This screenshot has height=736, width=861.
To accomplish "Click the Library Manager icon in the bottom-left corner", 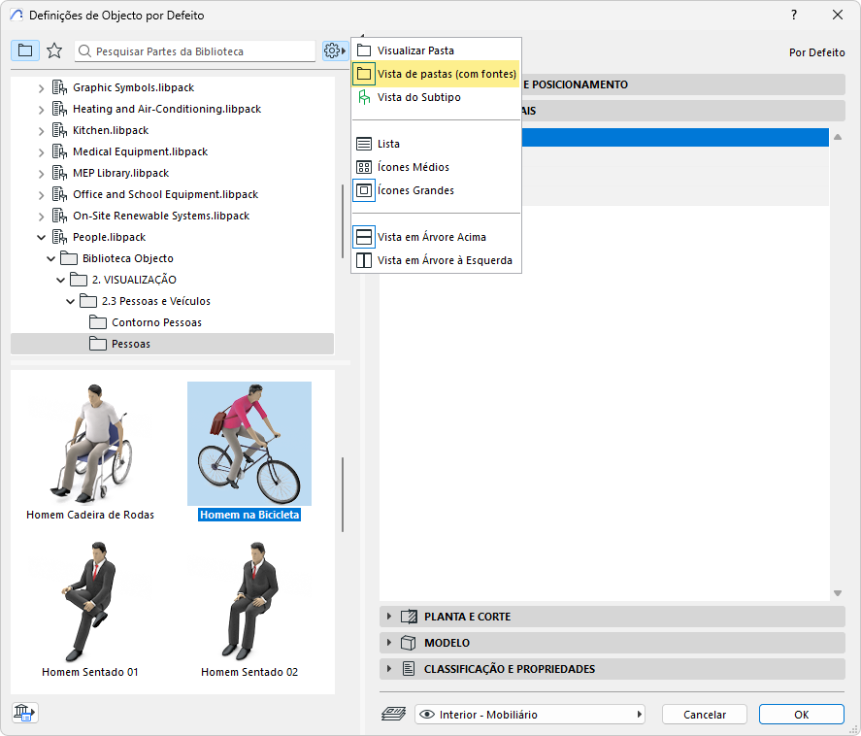I will click(24, 713).
